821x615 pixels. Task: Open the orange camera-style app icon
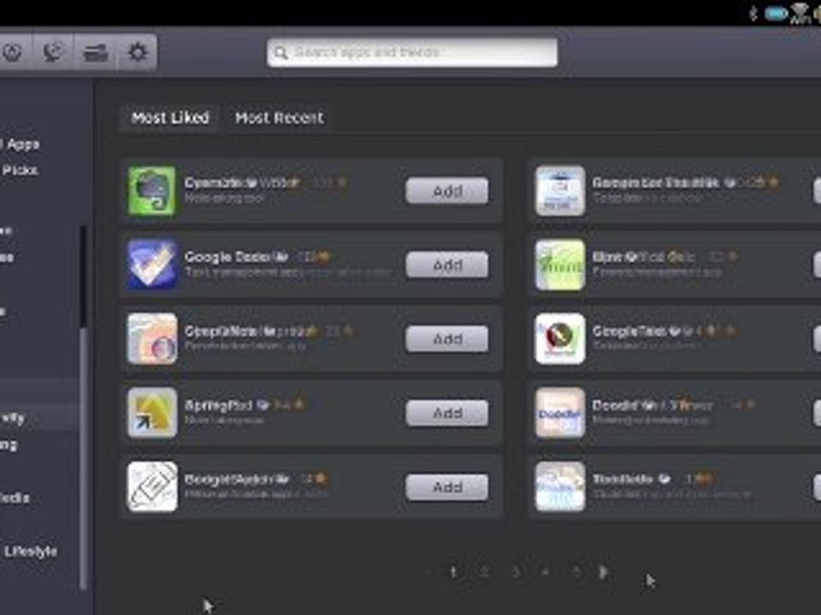[152, 338]
